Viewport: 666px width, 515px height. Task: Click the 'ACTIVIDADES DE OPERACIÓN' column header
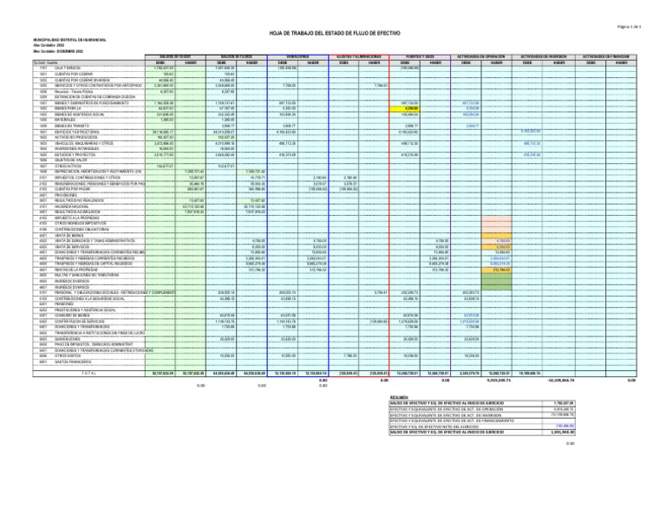(480, 57)
